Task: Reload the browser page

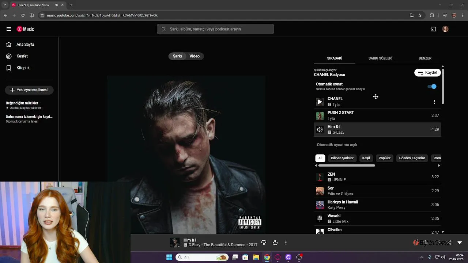Action: click(x=23, y=15)
